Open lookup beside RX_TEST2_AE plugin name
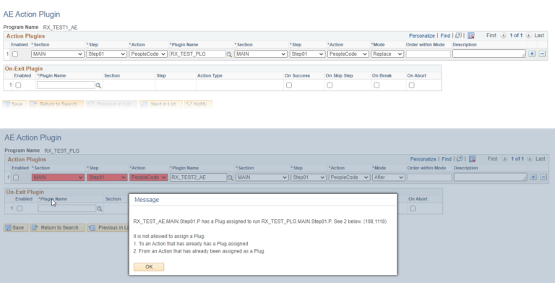 click(231, 177)
